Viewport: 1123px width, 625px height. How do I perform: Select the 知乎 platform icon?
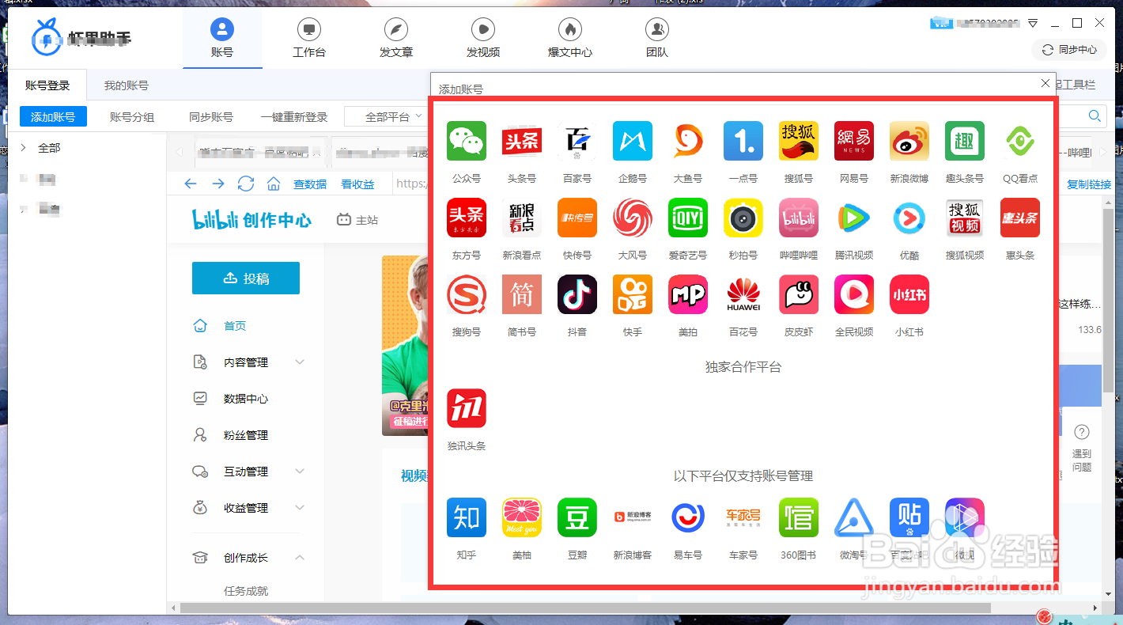pos(466,518)
